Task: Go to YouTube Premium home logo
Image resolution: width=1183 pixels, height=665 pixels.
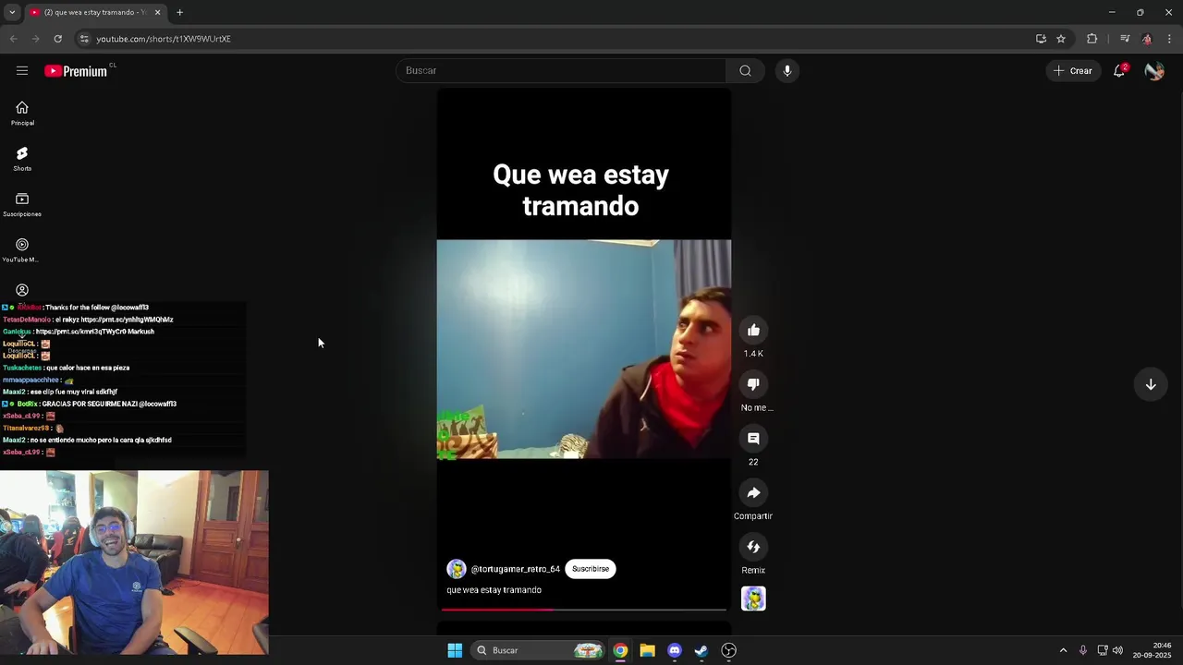Action: (x=76, y=71)
